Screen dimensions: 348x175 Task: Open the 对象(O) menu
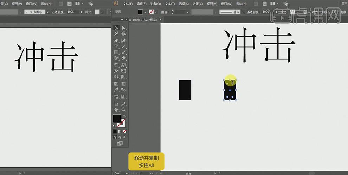tap(155, 4)
